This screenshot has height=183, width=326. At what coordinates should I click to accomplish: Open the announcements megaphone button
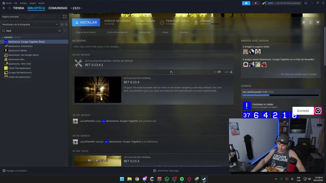[x=246, y=3]
